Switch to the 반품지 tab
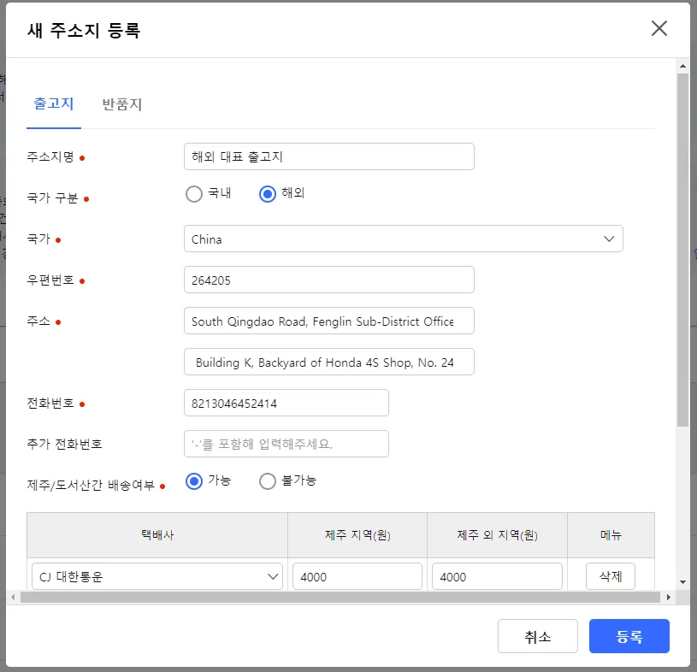 [121, 105]
